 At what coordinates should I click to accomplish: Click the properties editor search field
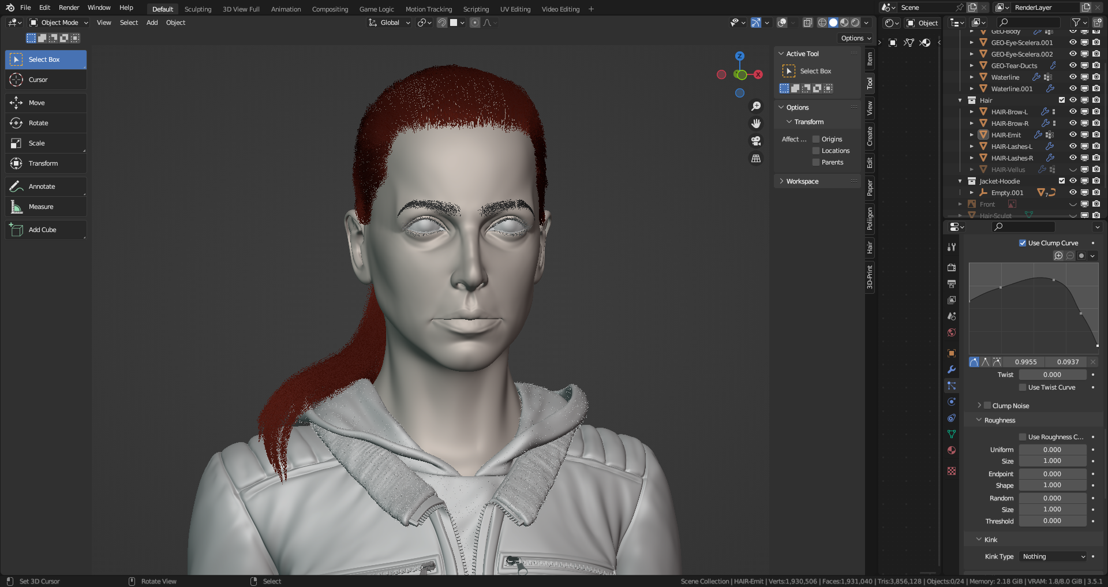pyautogui.click(x=1023, y=227)
